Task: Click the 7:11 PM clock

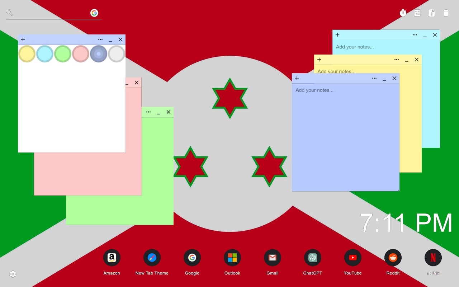Action: (x=406, y=223)
